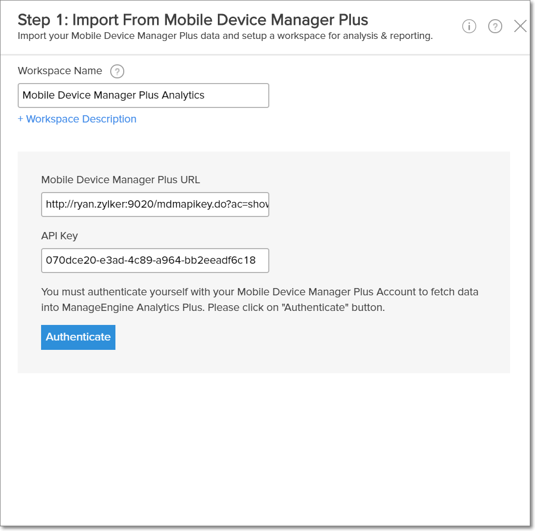Viewport: 535px width, 531px height.
Task: Edit the Mobile Device Manager Plus URL field
Action: pyautogui.click(x=155, y=205)
